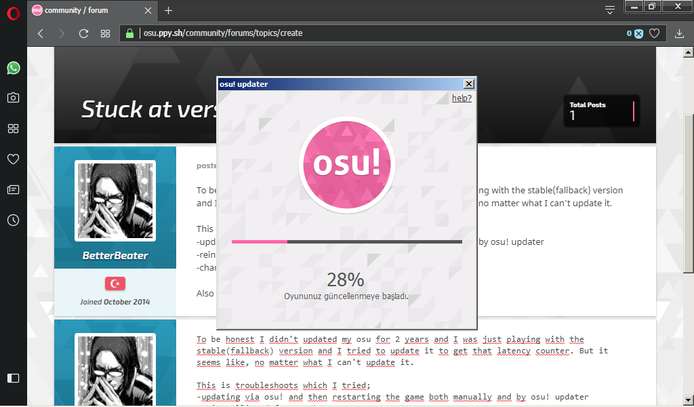Click the Turkish flag under BetterBeater
Viewport: 694px width, 407px height.
(x=115, y=284)
